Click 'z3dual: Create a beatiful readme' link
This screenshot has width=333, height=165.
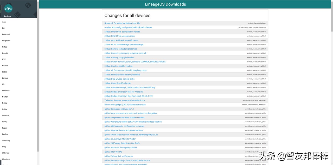click(x=118, y=66)
